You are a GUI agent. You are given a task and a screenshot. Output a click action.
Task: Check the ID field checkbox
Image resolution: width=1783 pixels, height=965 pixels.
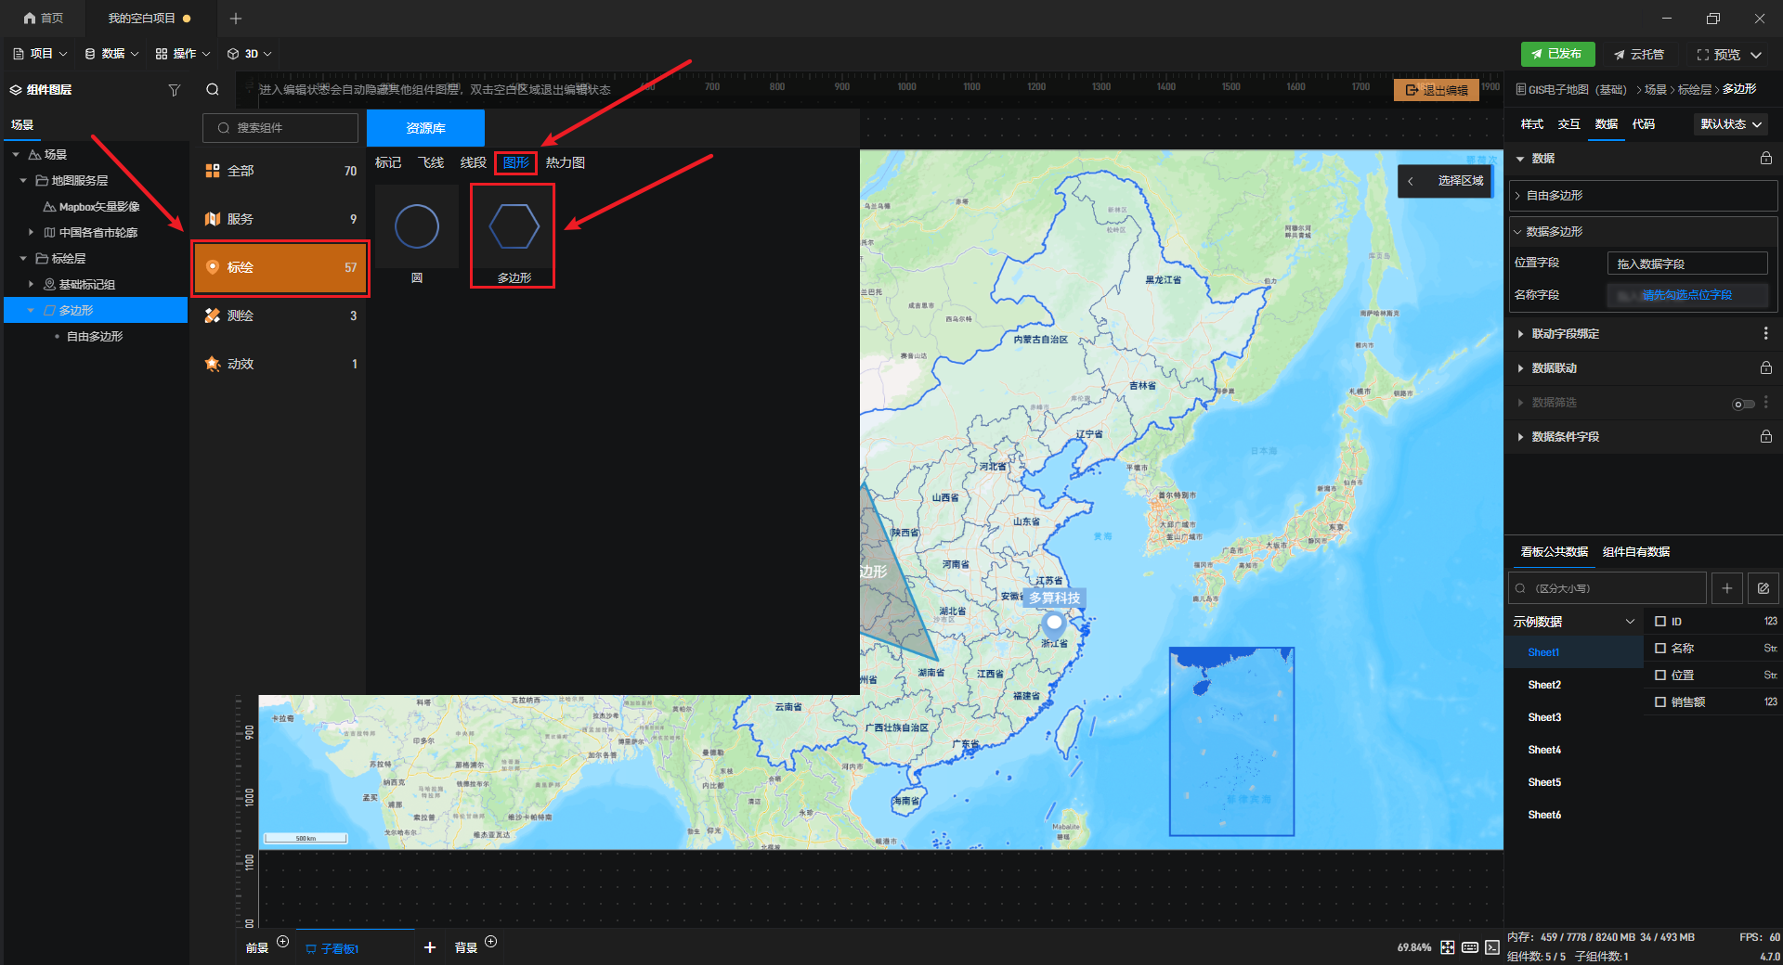tap(1660, 622)
